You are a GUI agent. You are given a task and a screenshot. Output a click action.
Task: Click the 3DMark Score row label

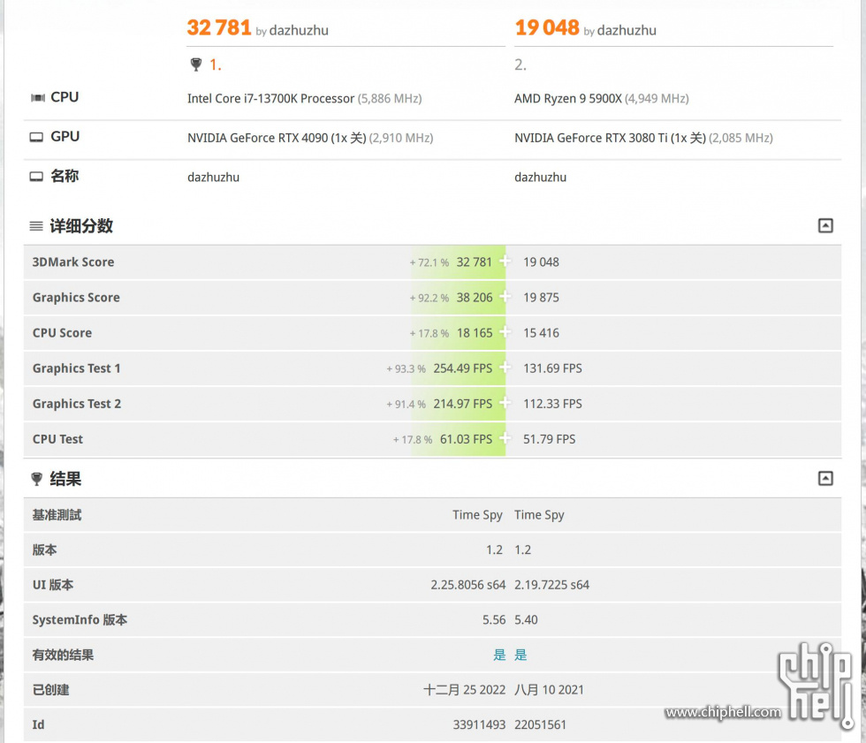point(72,262)
